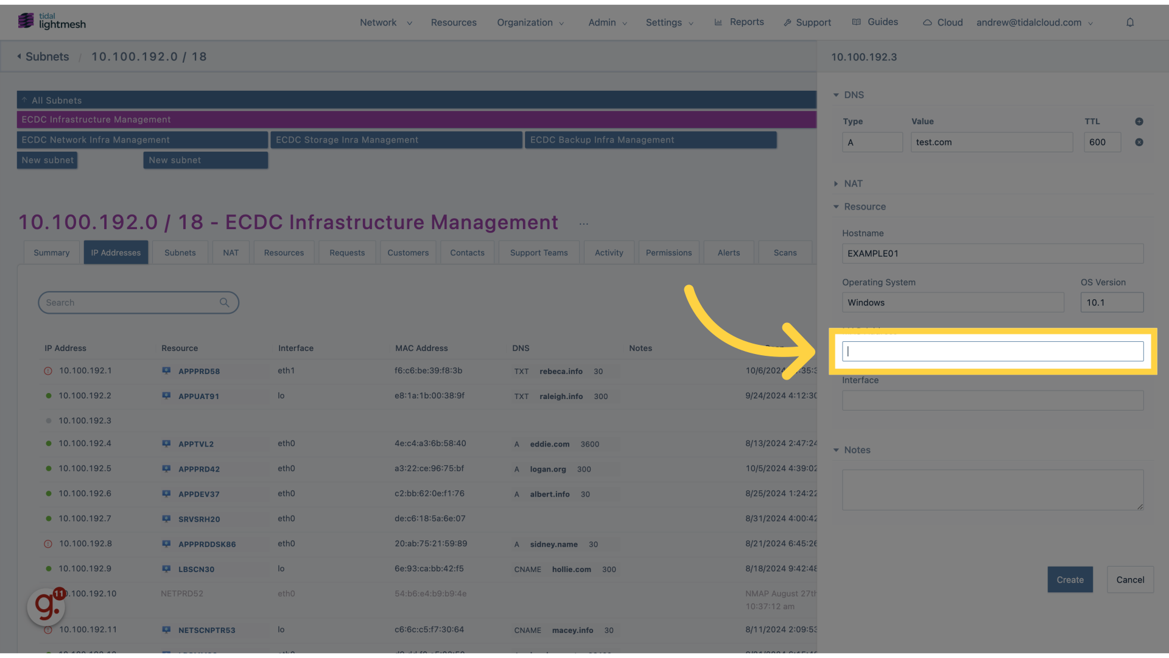Screen dimensions: 1169x658
Task: Open the LBSCN30 resource link
Action: [196, 569]
